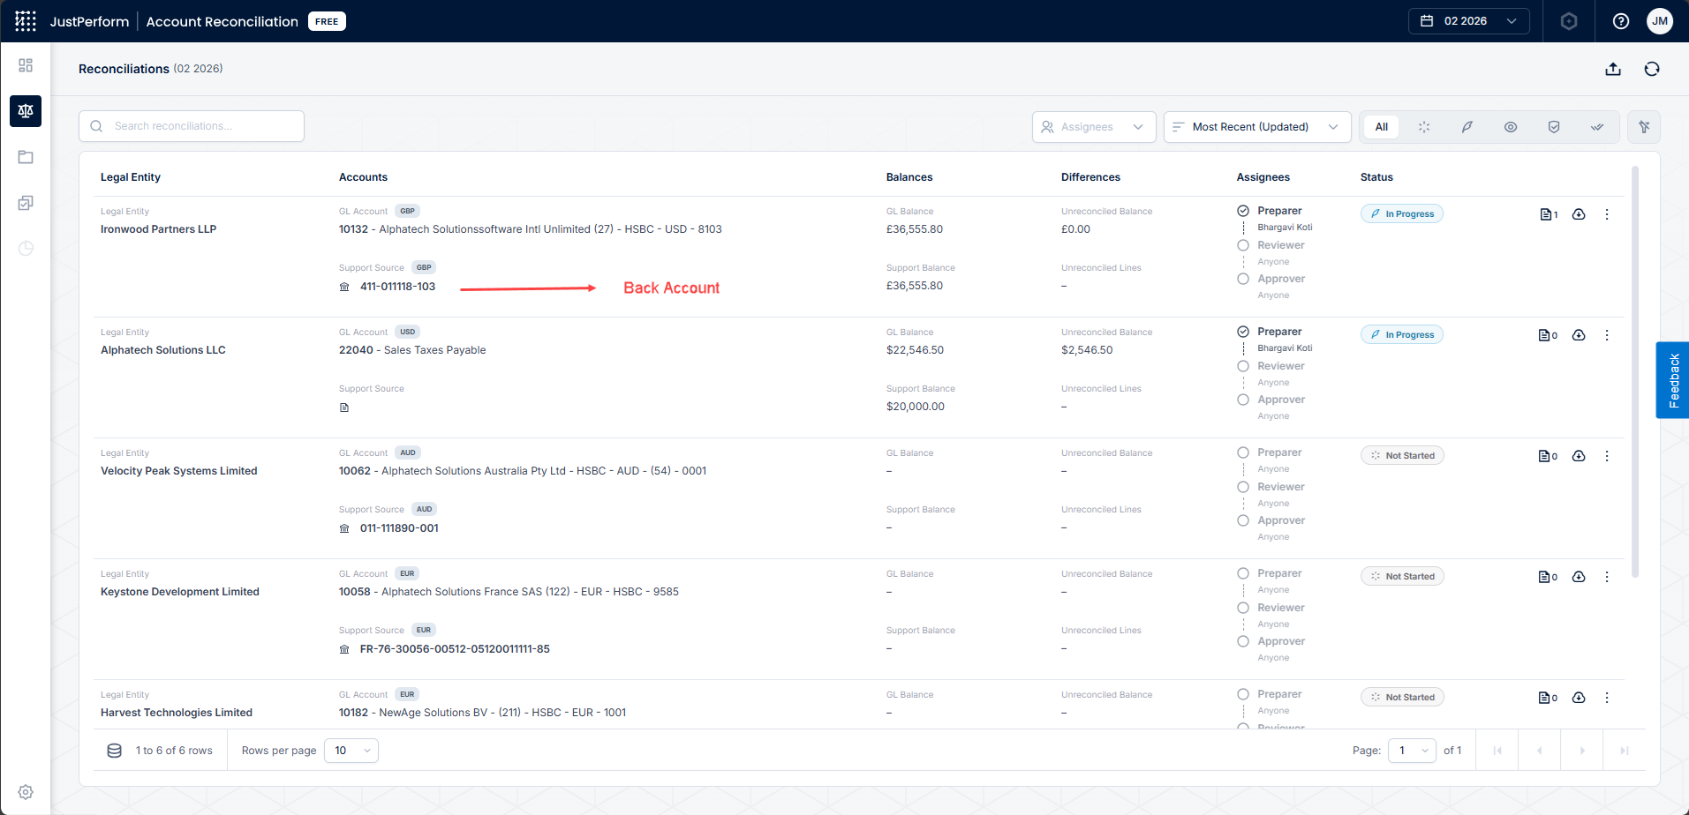Download the Keystone Development Limited reconciliation
This screenshot has width=1689, height=815.
click(x=1579, y=577)
